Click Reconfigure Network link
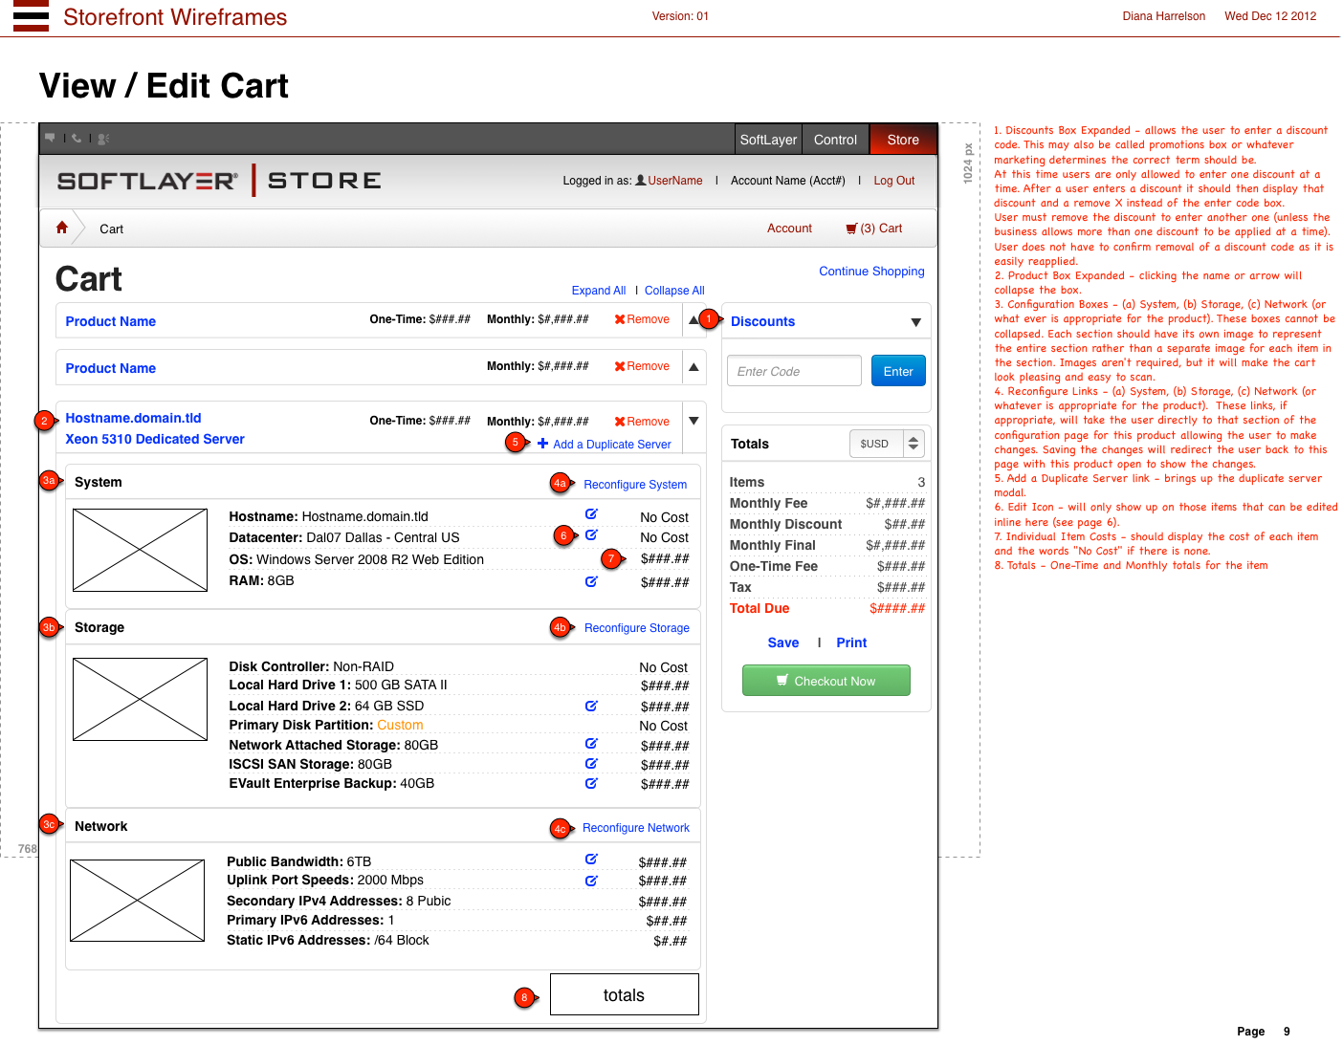This screenshot has height=1045, width=1343. pyautogui.click(x=636, y=828)
